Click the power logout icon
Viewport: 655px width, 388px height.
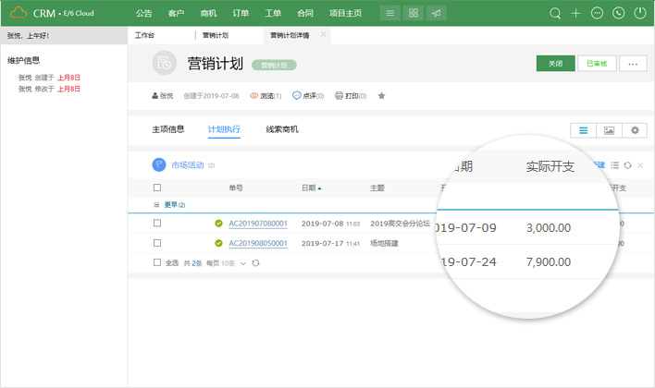pyautogui.click(x=640, y=13)
